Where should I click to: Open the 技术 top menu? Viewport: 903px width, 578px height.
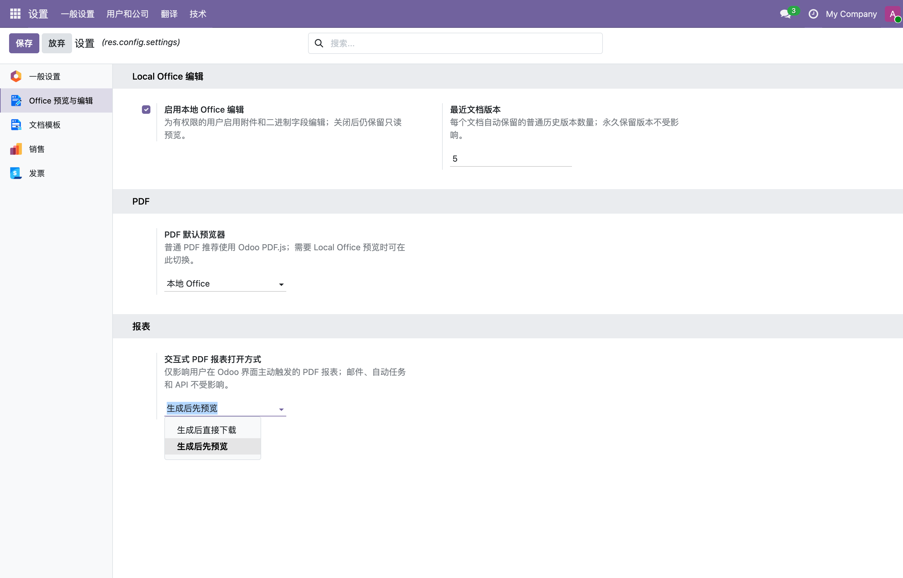click(x=198, y=14)
